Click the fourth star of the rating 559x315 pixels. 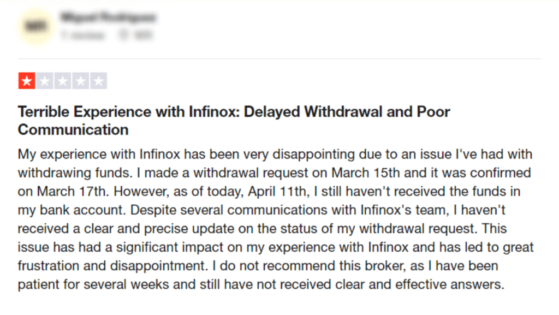click(81, 80)
